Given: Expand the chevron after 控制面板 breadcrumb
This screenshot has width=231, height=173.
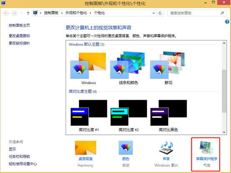Looking at the screenshot, I should [62, 13].
